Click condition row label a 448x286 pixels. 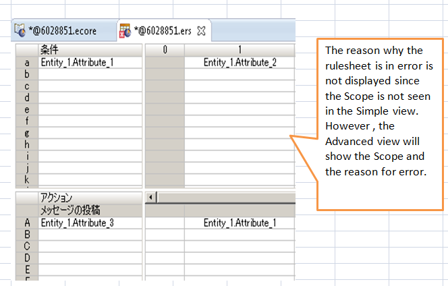point(27,63)
